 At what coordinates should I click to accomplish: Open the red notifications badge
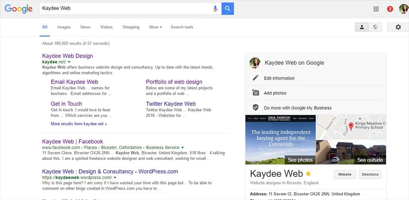click(390, 9)
